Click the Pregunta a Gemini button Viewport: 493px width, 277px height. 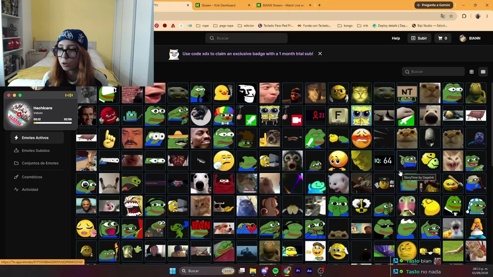coord(433,5)
